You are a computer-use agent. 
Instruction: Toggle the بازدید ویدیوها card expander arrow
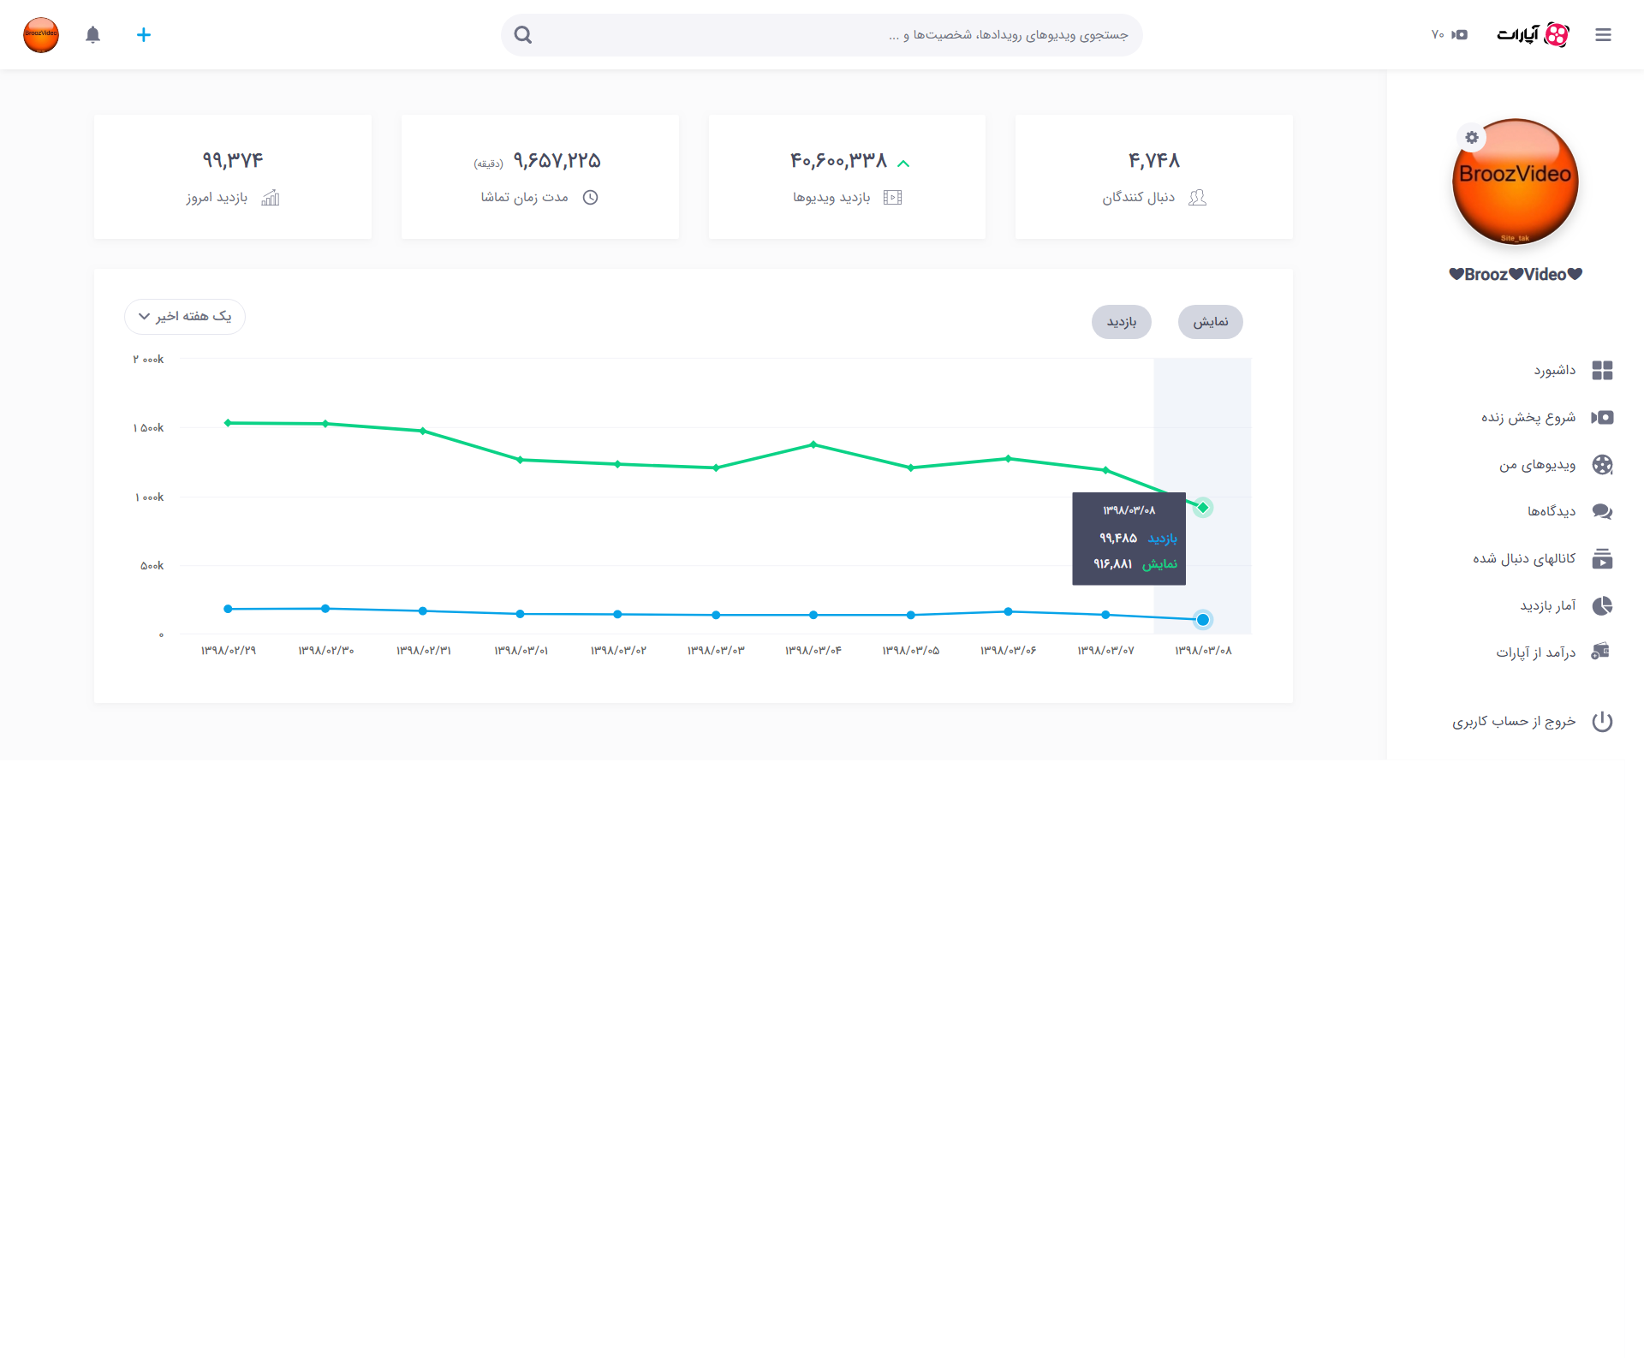904,163
